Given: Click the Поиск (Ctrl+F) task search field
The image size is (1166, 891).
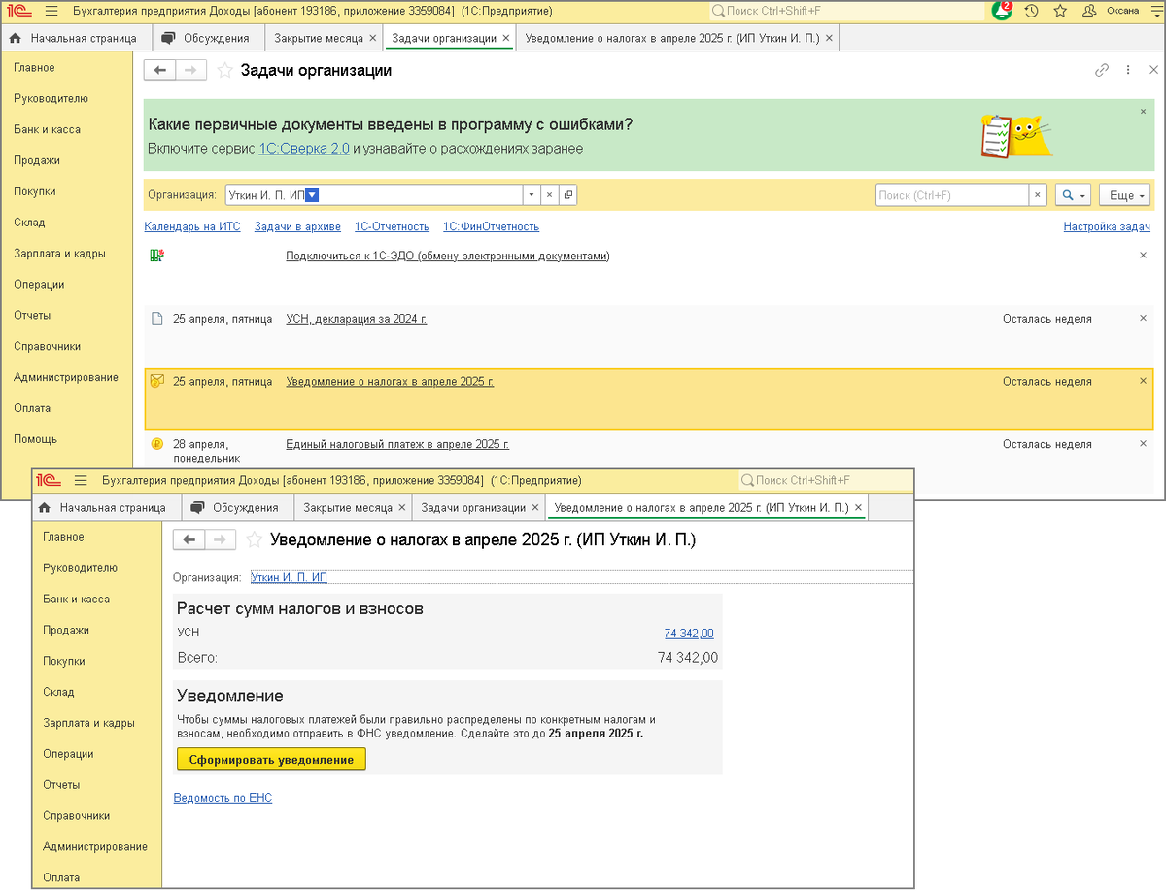Looking at the screenshot, I should coord(951,195).
